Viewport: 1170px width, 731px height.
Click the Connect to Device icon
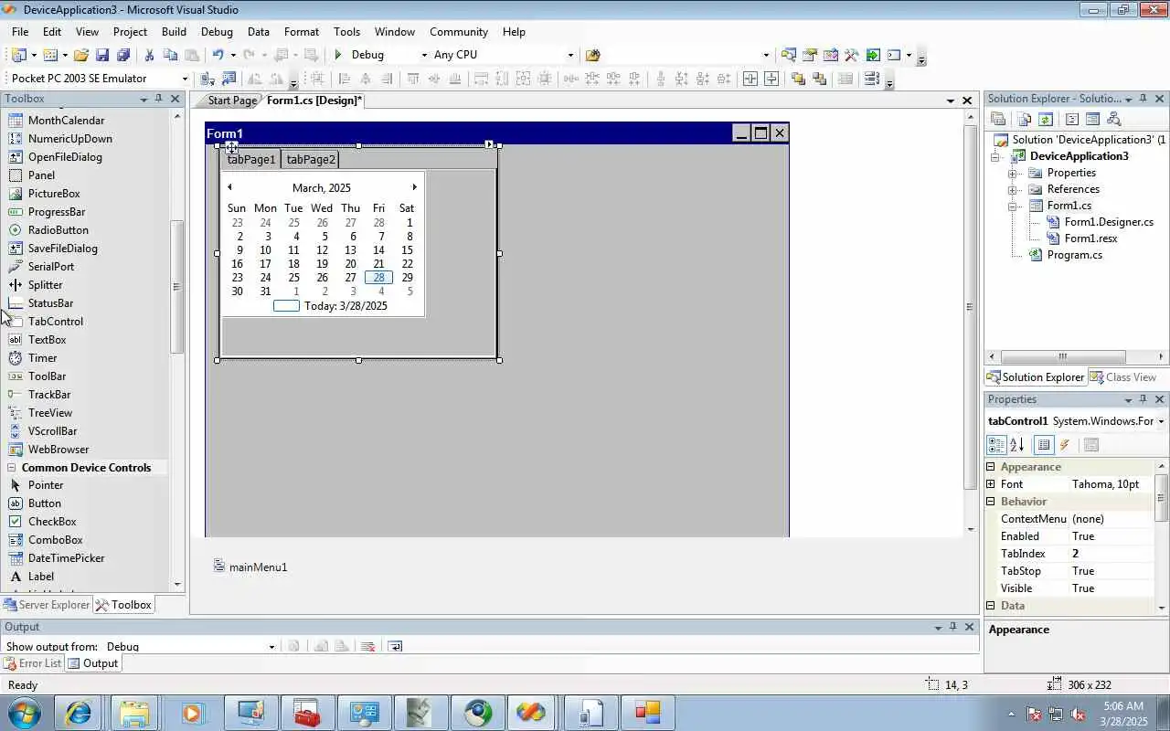[x=207, y=79]
